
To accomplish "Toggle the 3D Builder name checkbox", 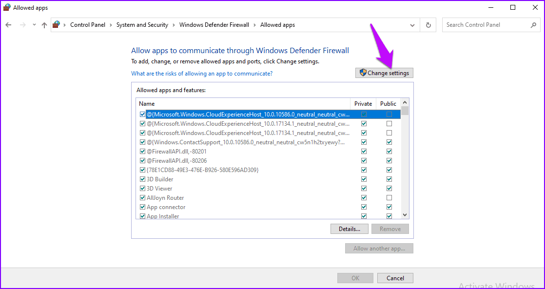I will pyautogui.click(x=142, y=179).
